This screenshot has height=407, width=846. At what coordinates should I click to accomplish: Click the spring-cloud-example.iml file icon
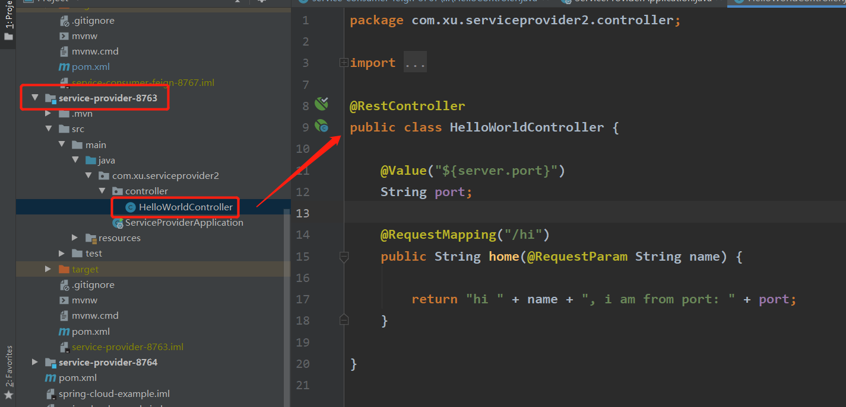point(52,394)
